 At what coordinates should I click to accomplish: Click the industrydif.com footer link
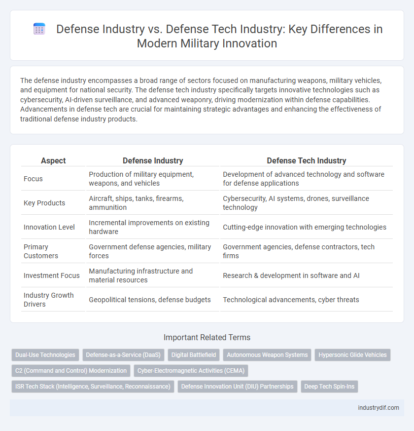click(x=379, y=408)
